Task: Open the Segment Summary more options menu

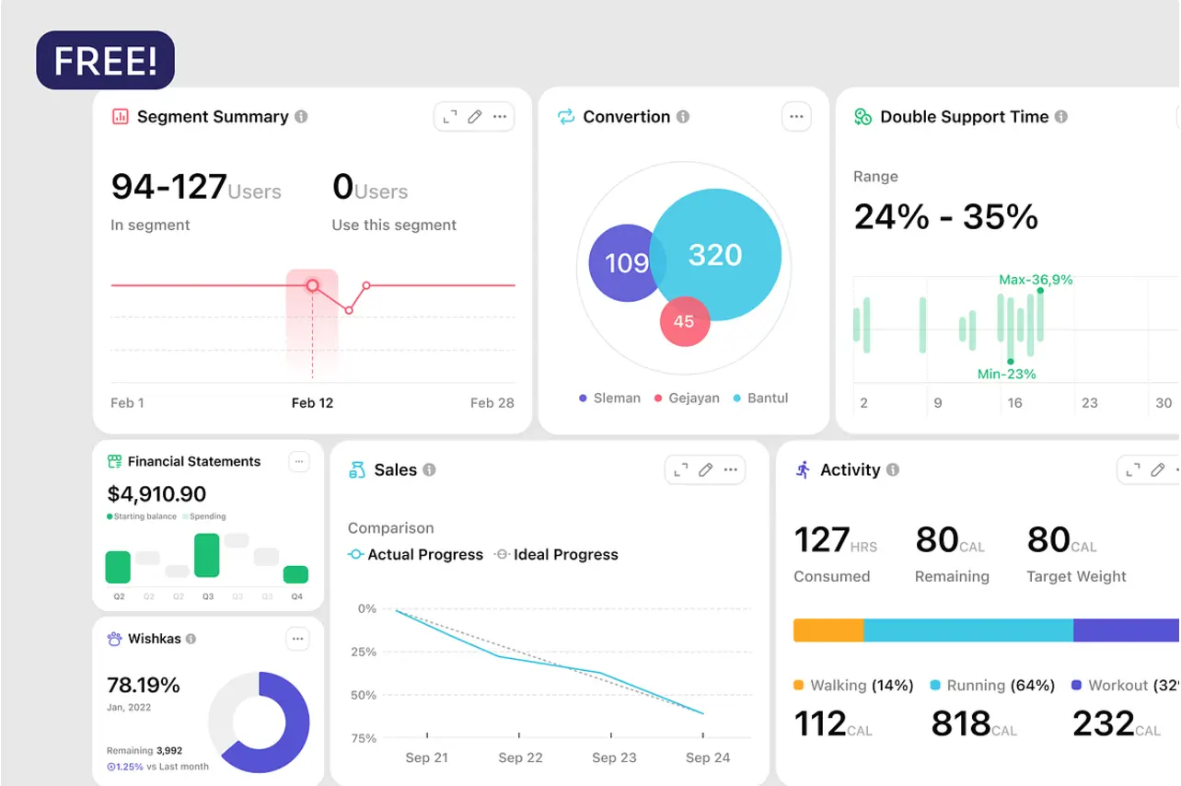Action: tap(500, 117)
